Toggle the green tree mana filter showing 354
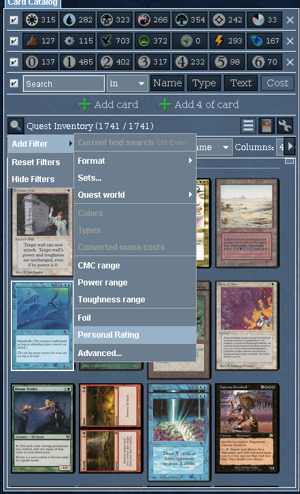The width and height of the screenshot is (300, 494). [x=190, y=20]
